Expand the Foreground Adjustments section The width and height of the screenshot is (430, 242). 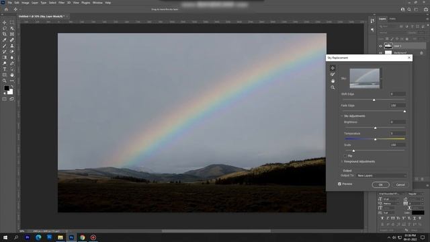(342, 161)
